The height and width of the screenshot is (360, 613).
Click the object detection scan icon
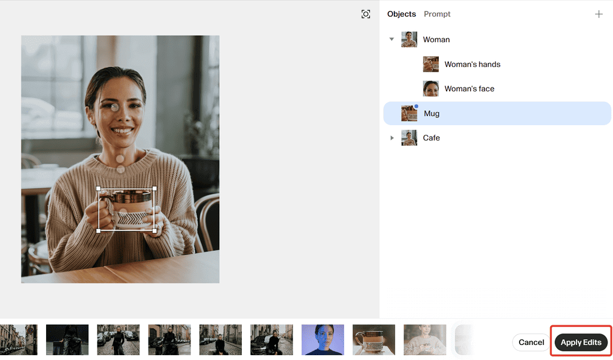pyautogui.click(x=366, y=14)
